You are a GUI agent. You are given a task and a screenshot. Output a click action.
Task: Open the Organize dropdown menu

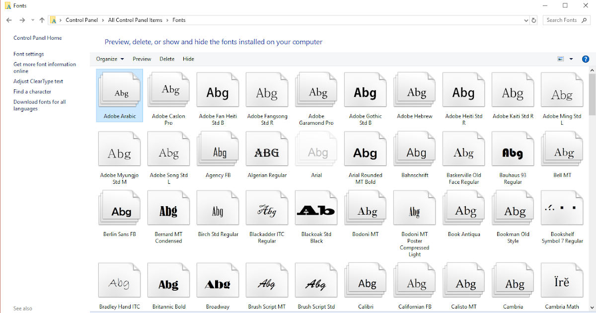click(x=110, y=59)
